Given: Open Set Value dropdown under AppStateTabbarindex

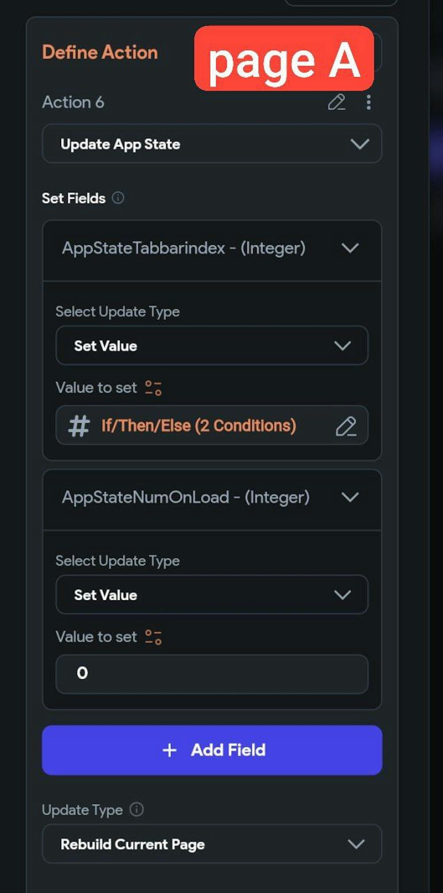Looking at the screenshot, I should (x=212, y=346).
